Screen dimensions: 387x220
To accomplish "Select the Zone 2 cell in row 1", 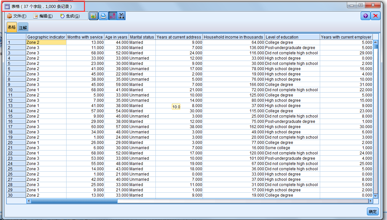I will pos(46,42).
